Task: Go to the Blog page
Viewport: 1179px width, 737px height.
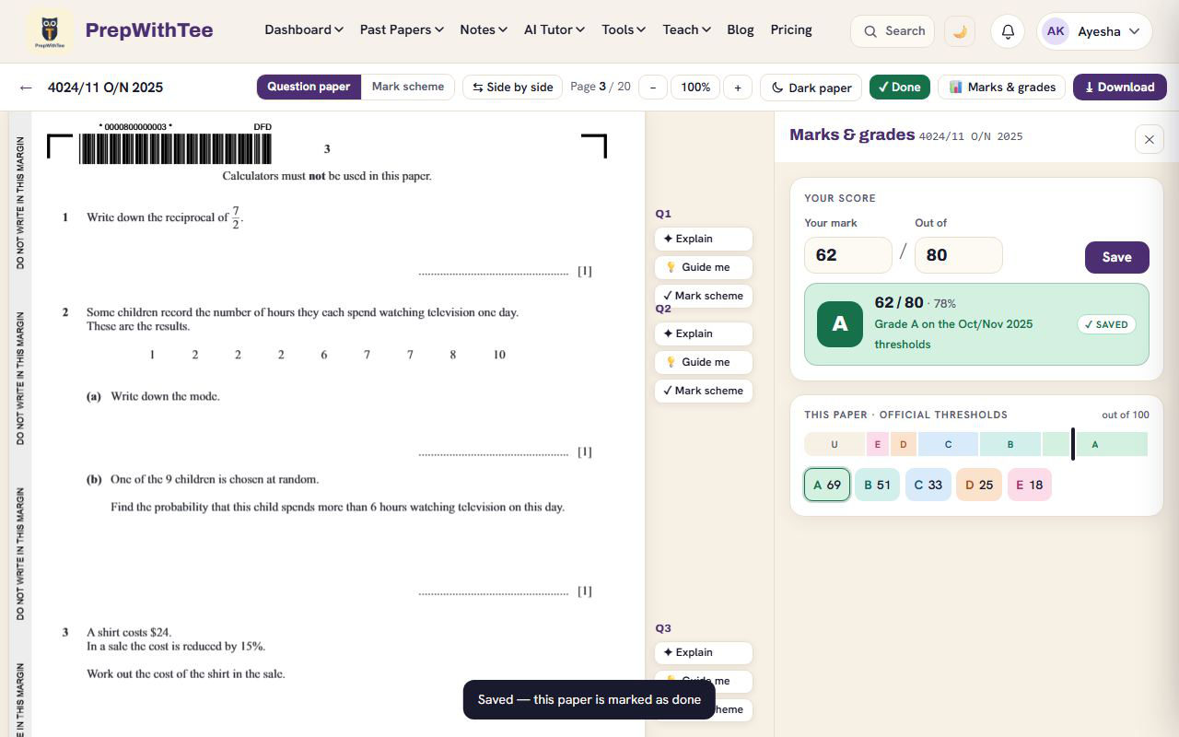Action: (x=741, y=29)
